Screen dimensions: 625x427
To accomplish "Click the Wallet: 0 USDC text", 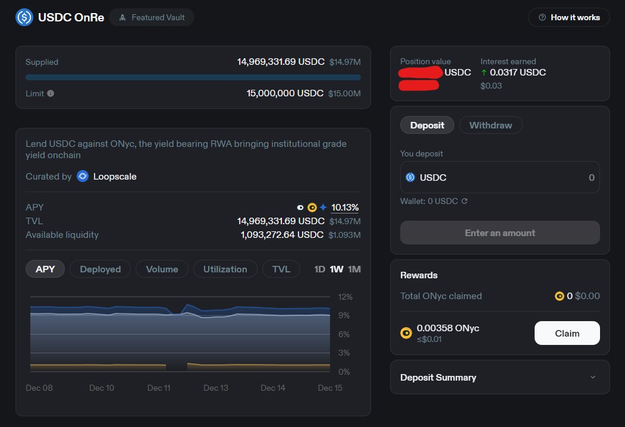I will pos(429,201).
